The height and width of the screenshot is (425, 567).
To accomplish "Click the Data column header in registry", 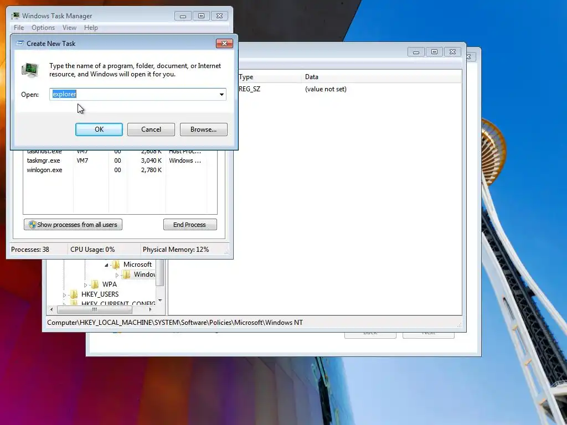I will coord(382,76).
